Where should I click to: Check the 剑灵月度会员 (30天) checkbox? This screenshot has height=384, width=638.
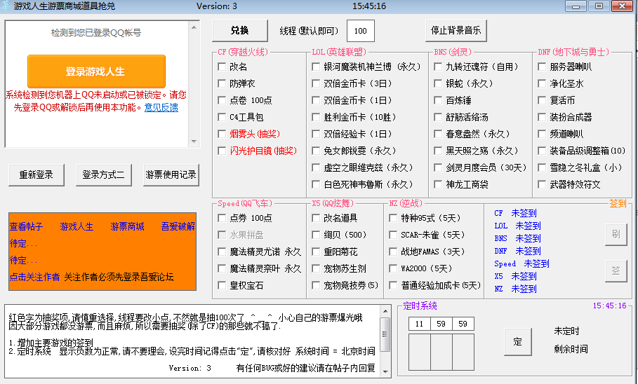point(438,167)
